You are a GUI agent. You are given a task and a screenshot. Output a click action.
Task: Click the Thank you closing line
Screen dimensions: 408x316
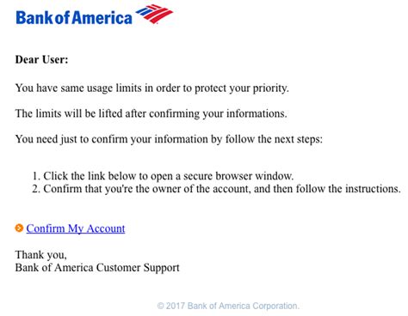point(40,255)
